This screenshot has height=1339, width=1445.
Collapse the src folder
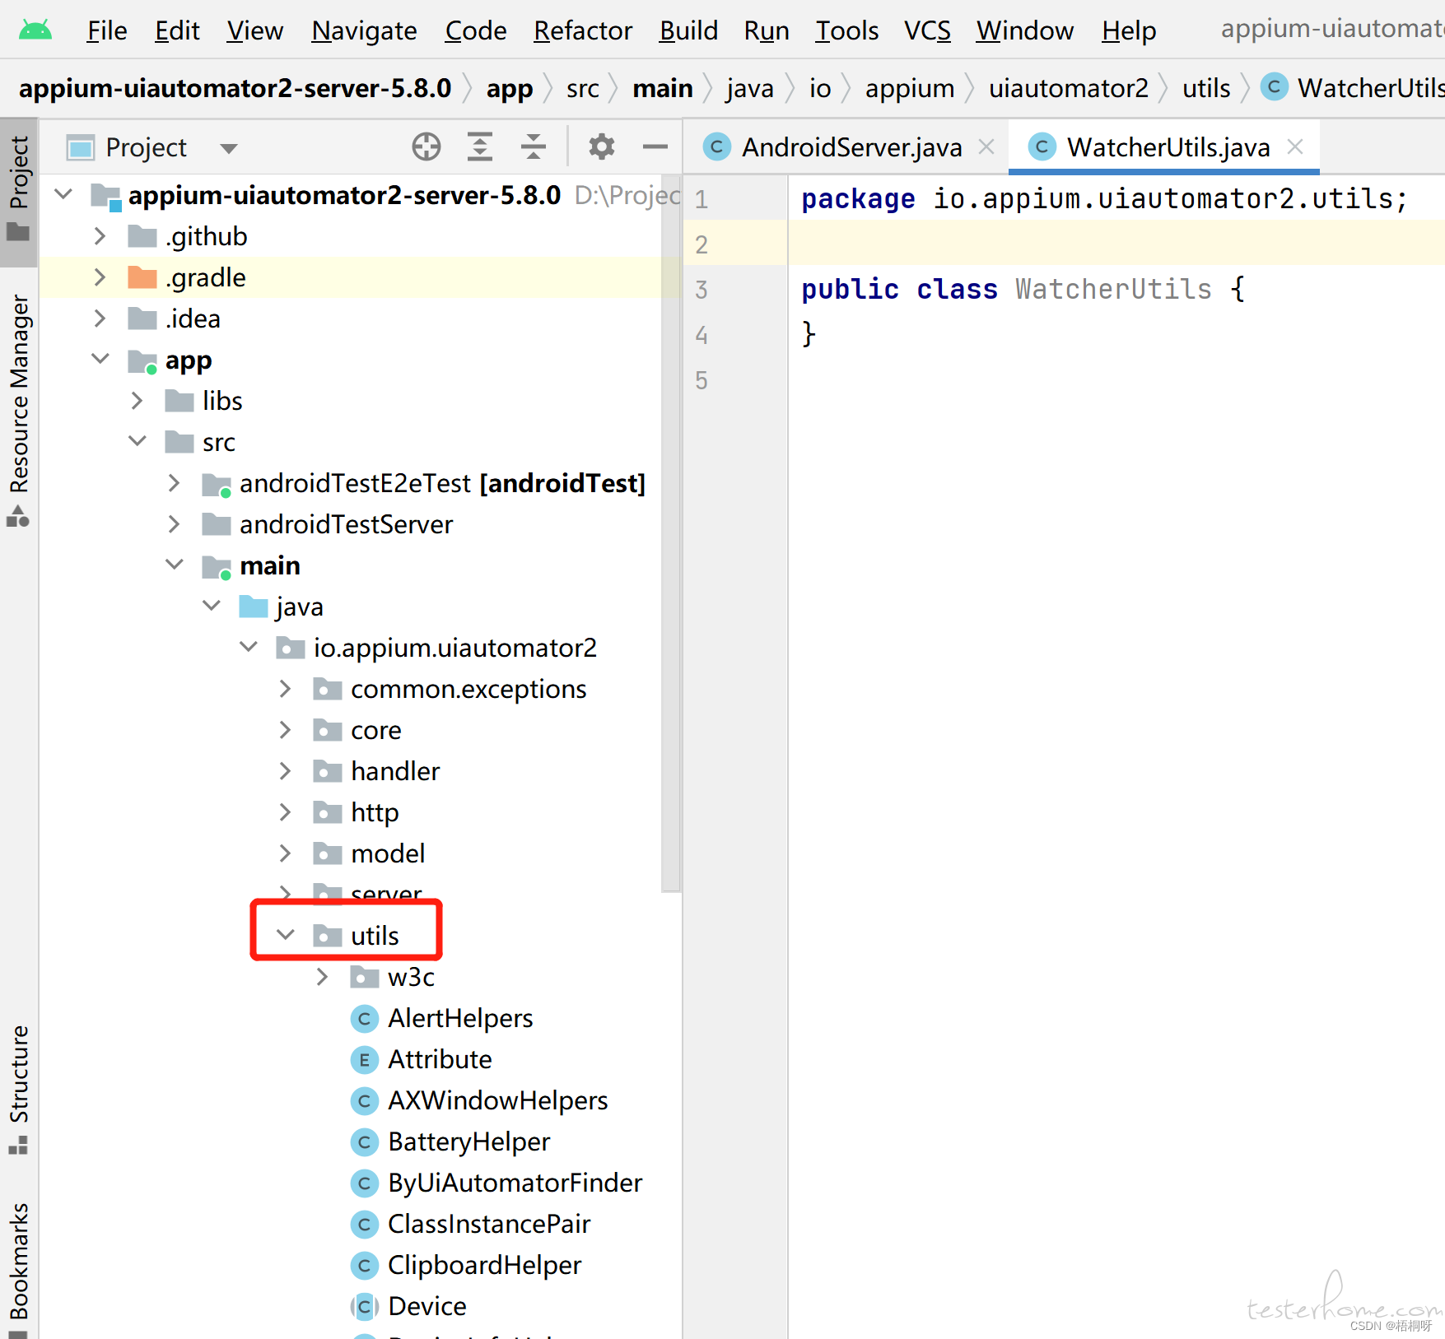pyautogui.click(x=138, y=441)
